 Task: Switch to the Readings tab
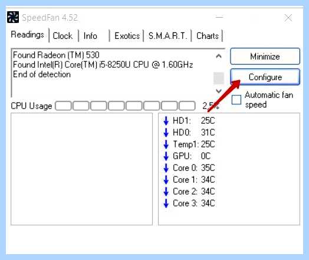tap(27, 35)
